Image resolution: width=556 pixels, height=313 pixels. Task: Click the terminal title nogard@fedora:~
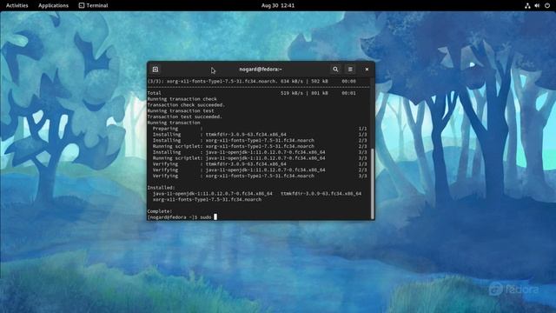click(x=261, y=70)
